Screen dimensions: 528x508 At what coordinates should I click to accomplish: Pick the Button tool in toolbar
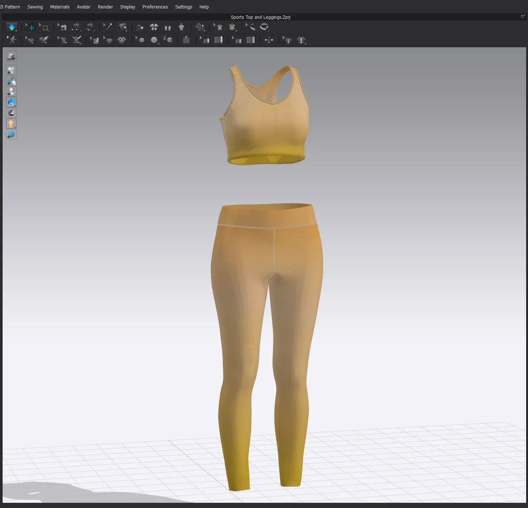tap(154, 40)
